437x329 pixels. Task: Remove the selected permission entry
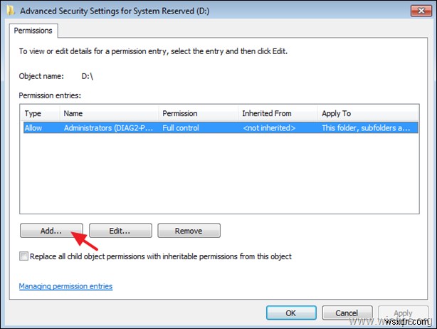click(189, 231)
